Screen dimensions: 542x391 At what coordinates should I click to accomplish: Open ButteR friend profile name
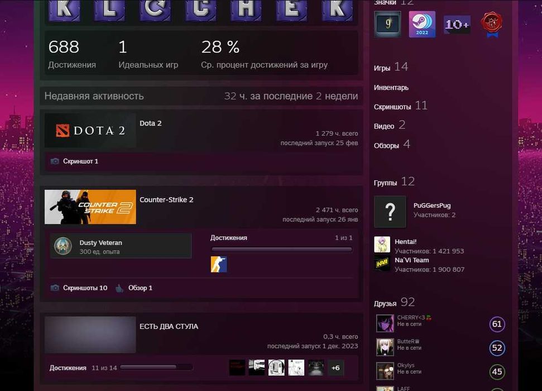coord(408,341)
